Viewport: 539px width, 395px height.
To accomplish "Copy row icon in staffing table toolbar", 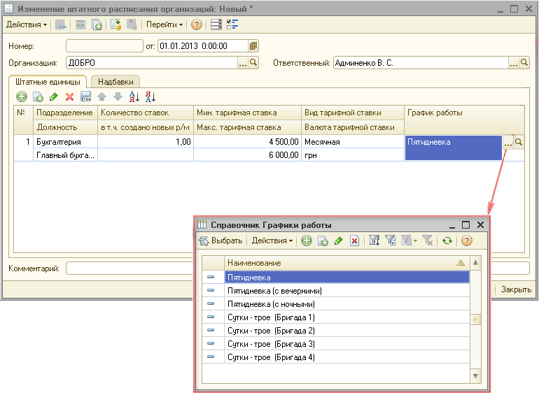I will pyautogui.click(x=38, y=96).
